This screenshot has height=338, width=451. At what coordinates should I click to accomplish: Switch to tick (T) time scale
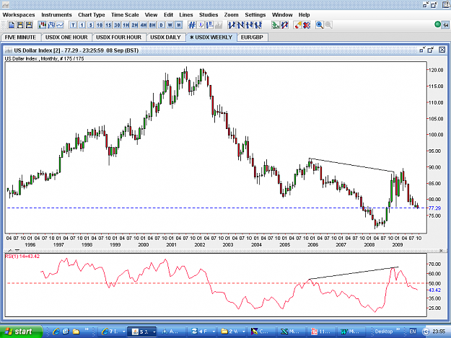pyautogui.click(x=73, y=25)
